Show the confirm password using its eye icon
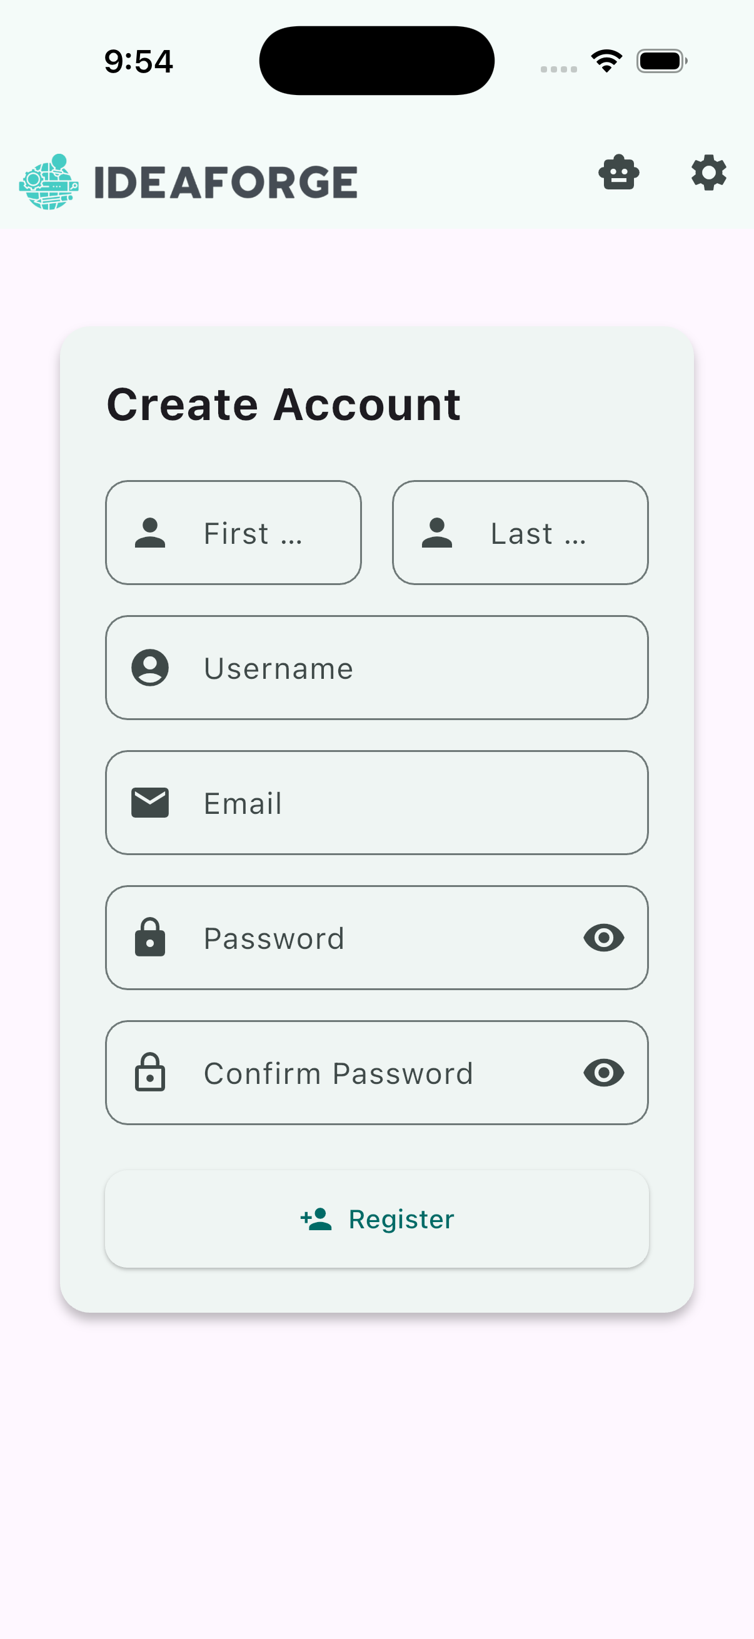Viewport: 754px width, 1639px height. point(603,1072)
